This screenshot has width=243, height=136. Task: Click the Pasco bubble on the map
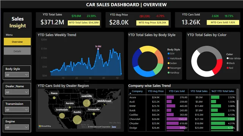point(54,98)
